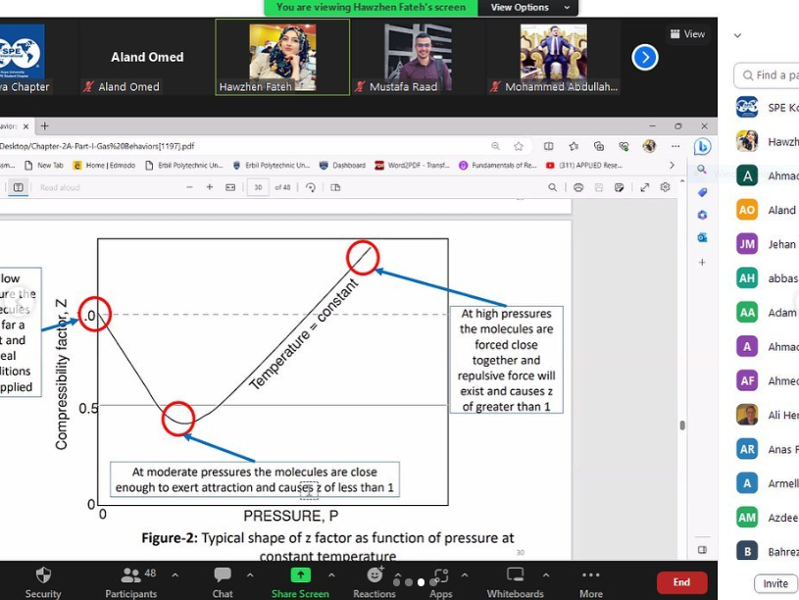Add this page to favorites star
Screen dimensions: 799x600
coord(519,146)
